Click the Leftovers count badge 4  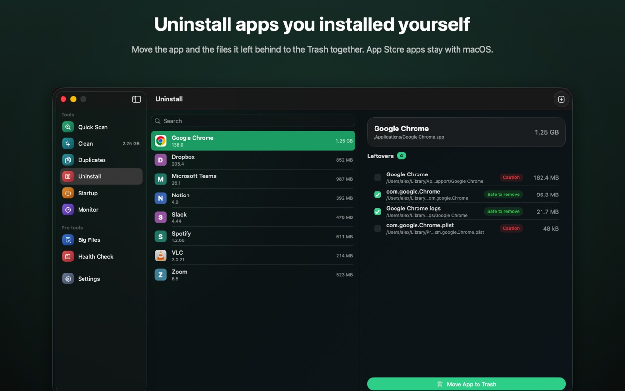tap(401, 156)
